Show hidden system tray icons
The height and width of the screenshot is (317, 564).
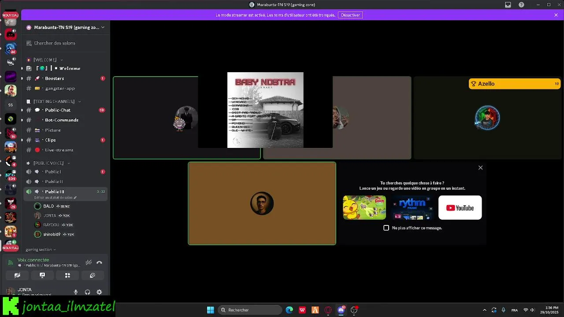point(484,310)
